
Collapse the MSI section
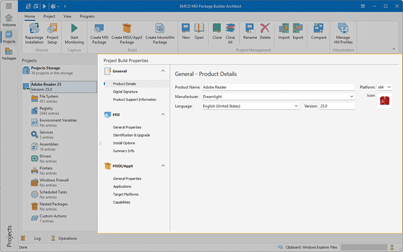(x=163, y=114)
